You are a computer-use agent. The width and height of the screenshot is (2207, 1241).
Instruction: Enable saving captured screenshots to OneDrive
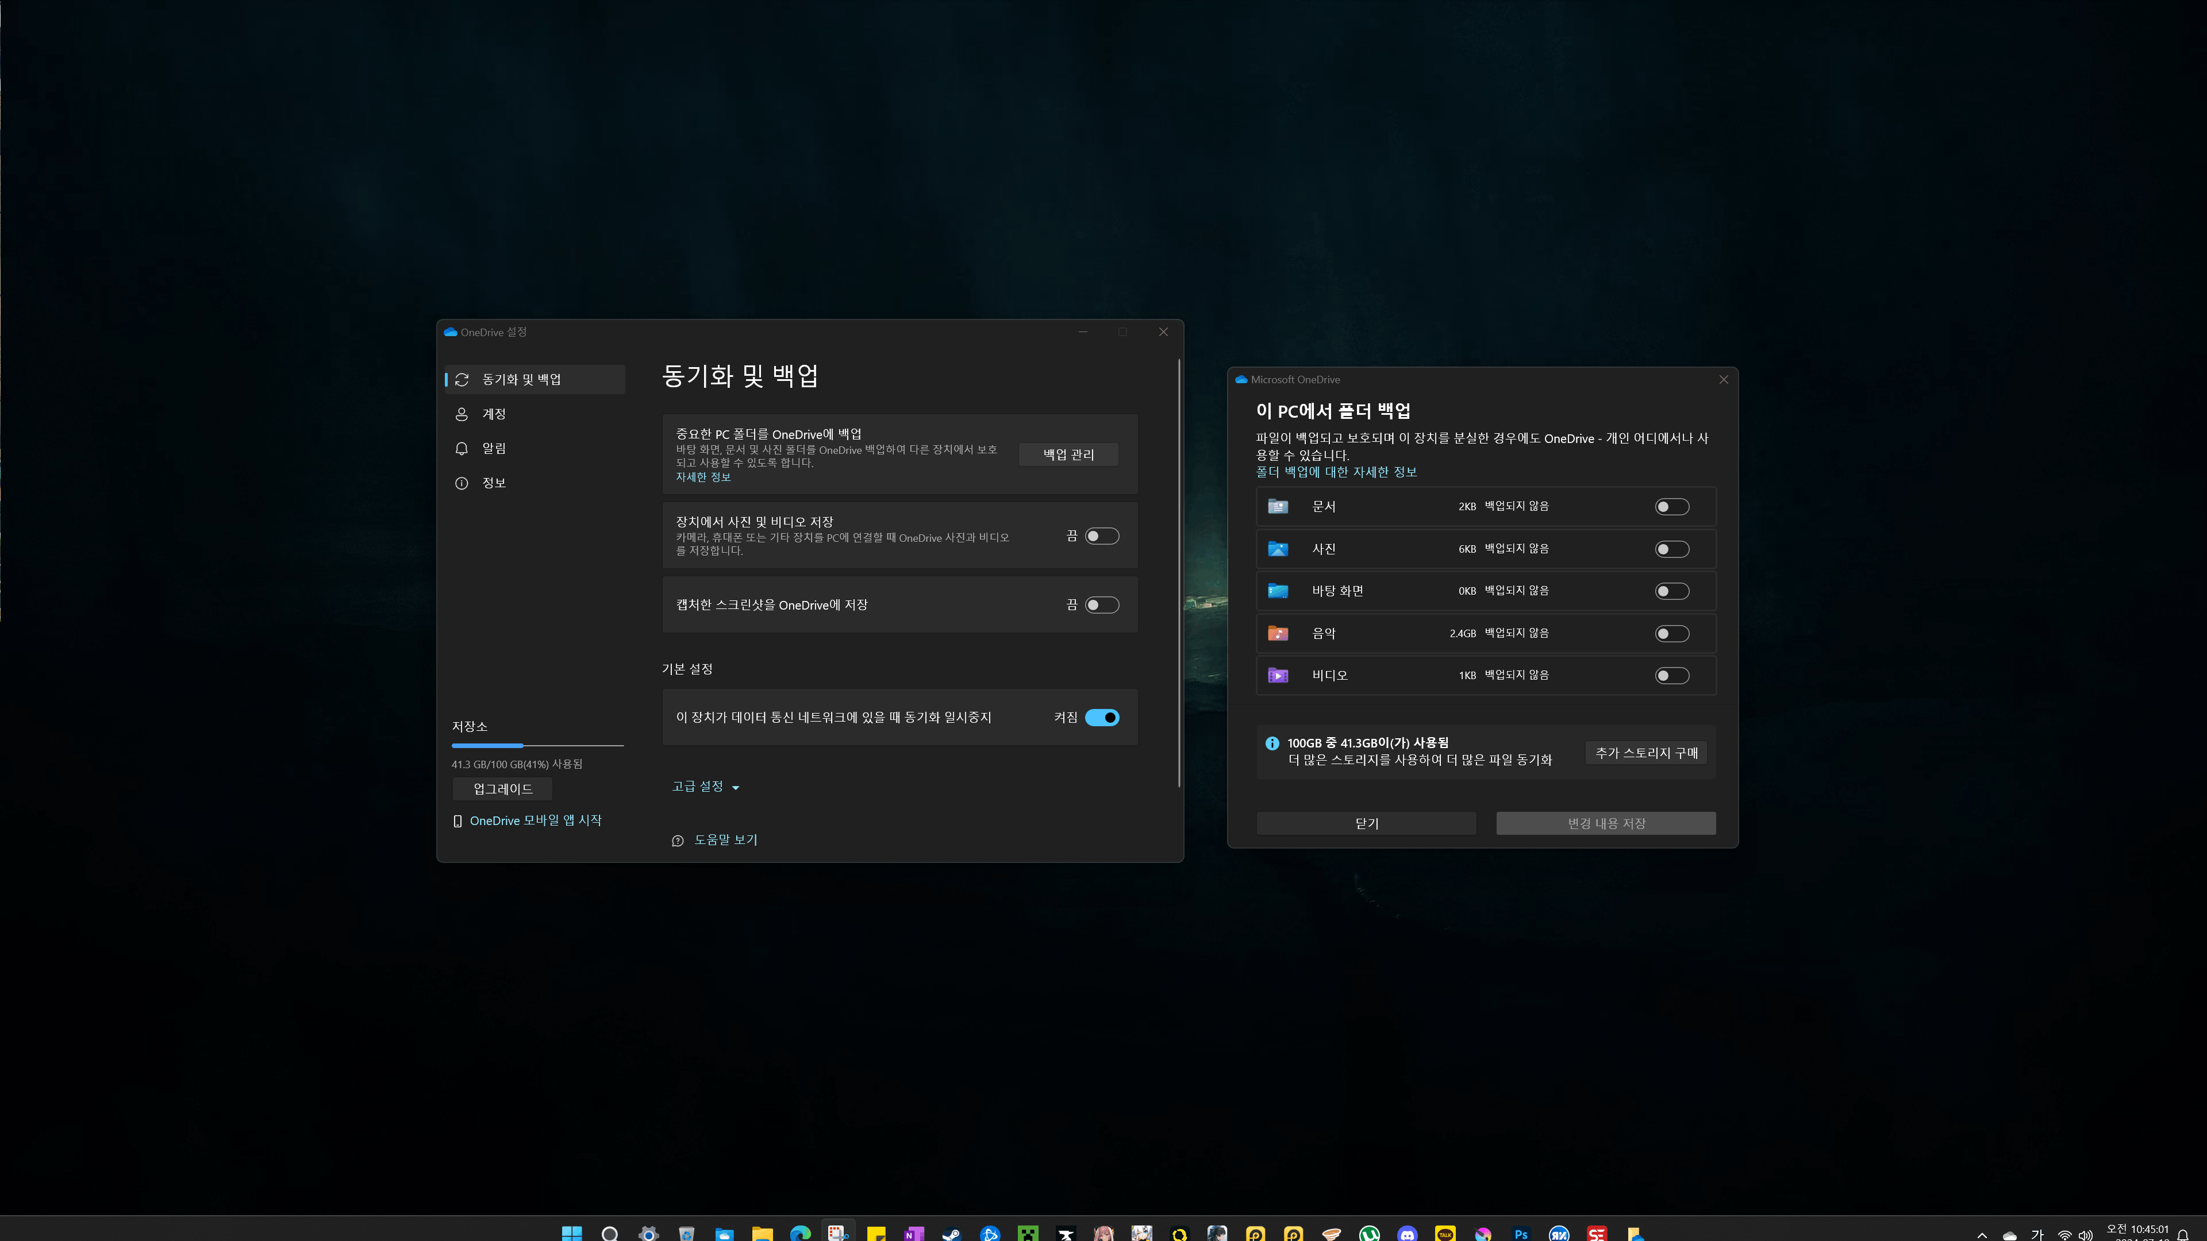[x=1102, y=606]
